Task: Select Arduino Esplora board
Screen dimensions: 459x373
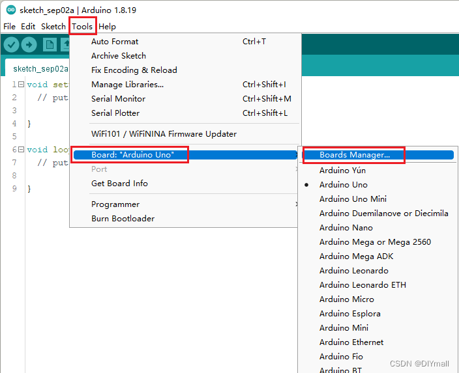Action: tap(378, 314)
